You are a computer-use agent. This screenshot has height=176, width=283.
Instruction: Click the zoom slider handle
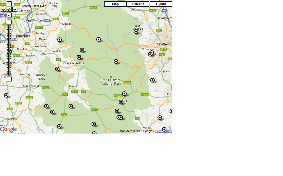point(9,52)
